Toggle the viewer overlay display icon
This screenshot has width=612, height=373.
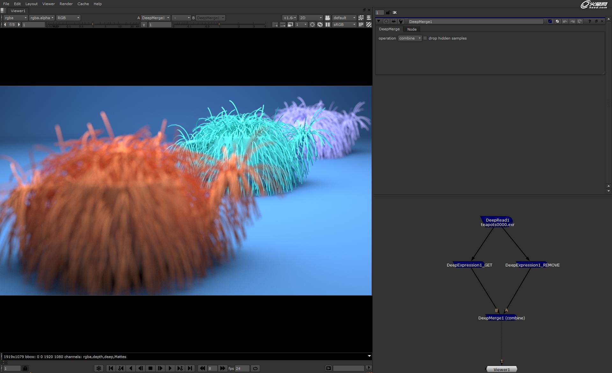point(361,18)
